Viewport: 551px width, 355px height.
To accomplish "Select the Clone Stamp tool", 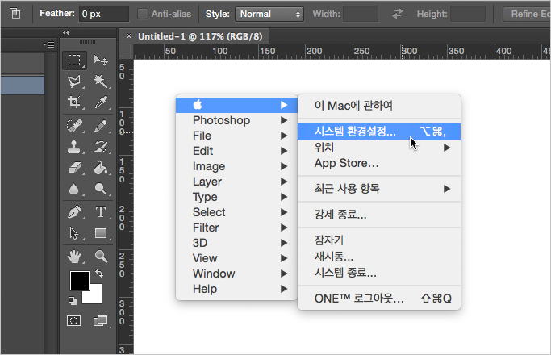I will coord(74,147).
